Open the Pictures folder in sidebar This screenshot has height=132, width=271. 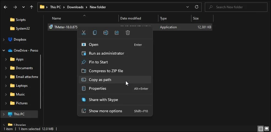(22, 103)
